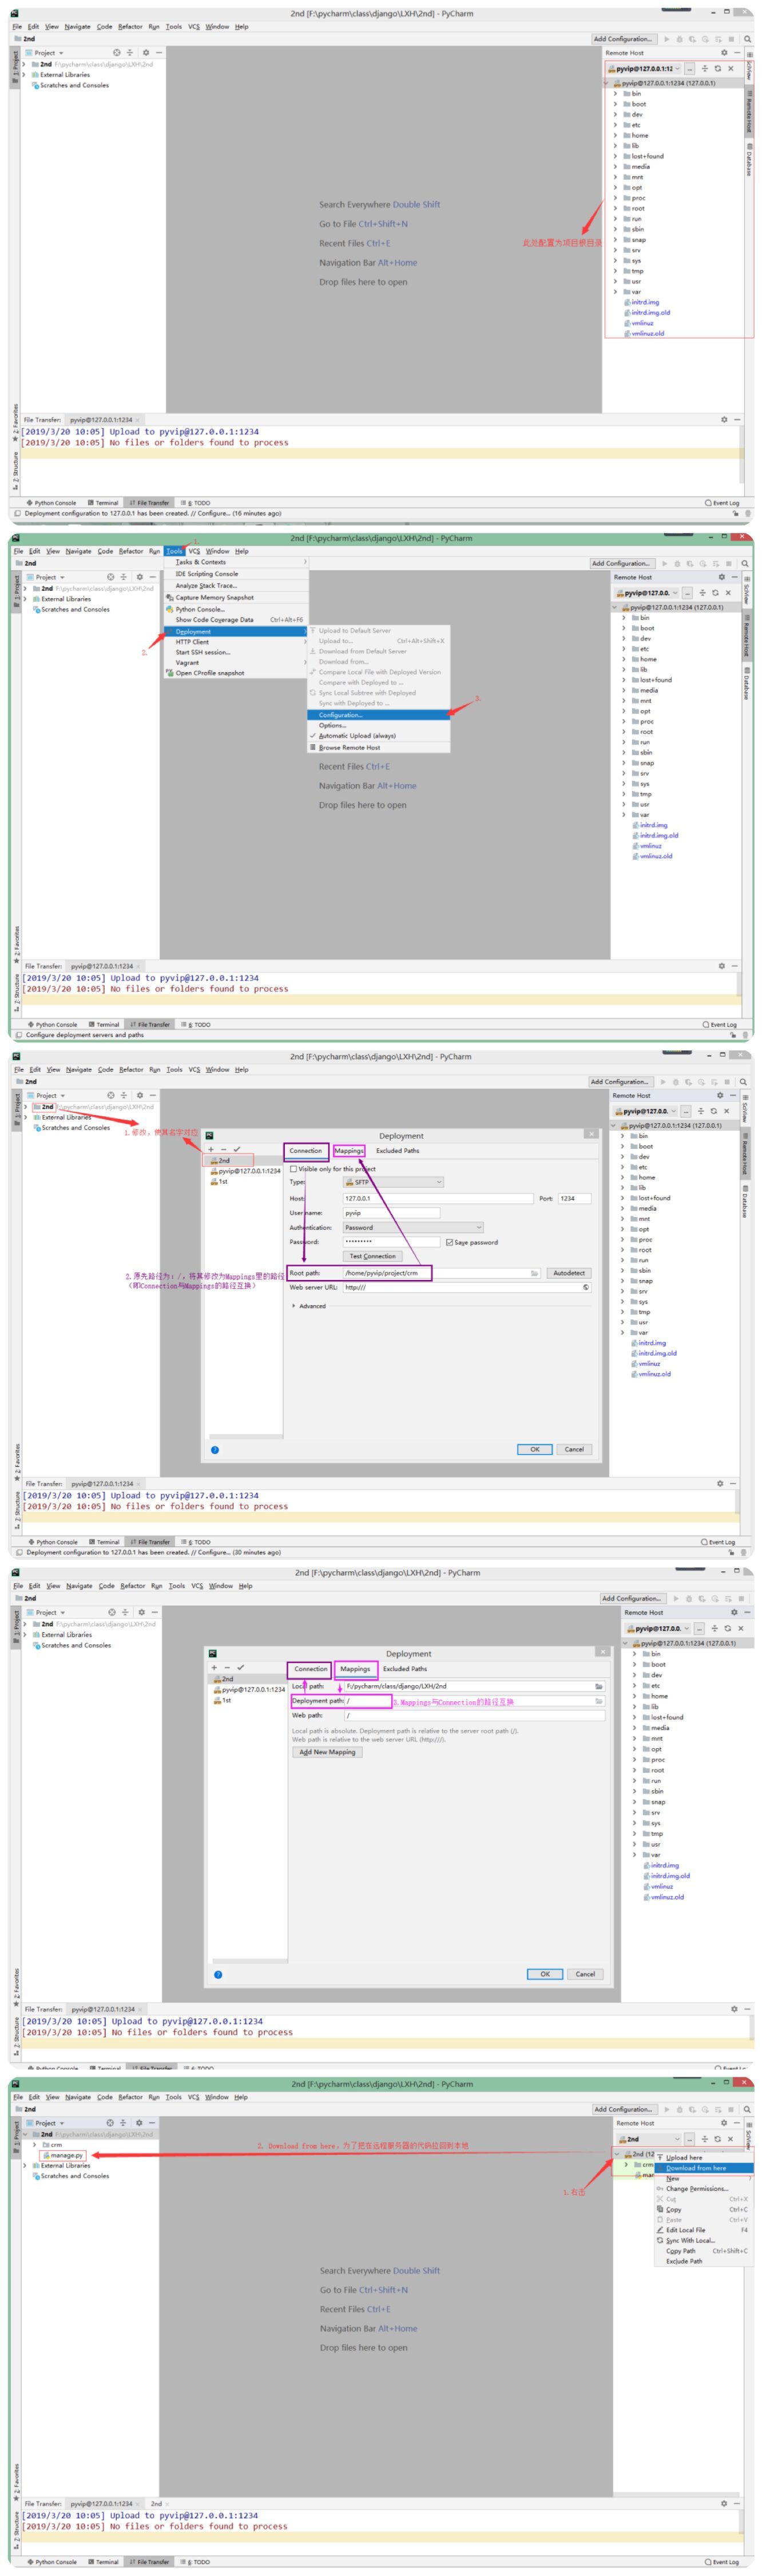762x2576 pixels.
Task: Expand the Deployment entry in the Tools menu
Action: click(x=236, y=631)
